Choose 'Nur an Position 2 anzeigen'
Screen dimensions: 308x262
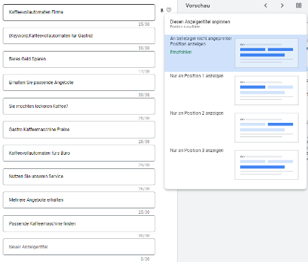pos(235,128)
